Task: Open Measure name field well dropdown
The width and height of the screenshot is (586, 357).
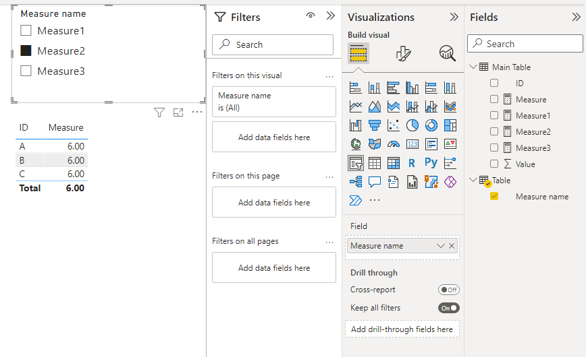Action: [x=441, y=246]
